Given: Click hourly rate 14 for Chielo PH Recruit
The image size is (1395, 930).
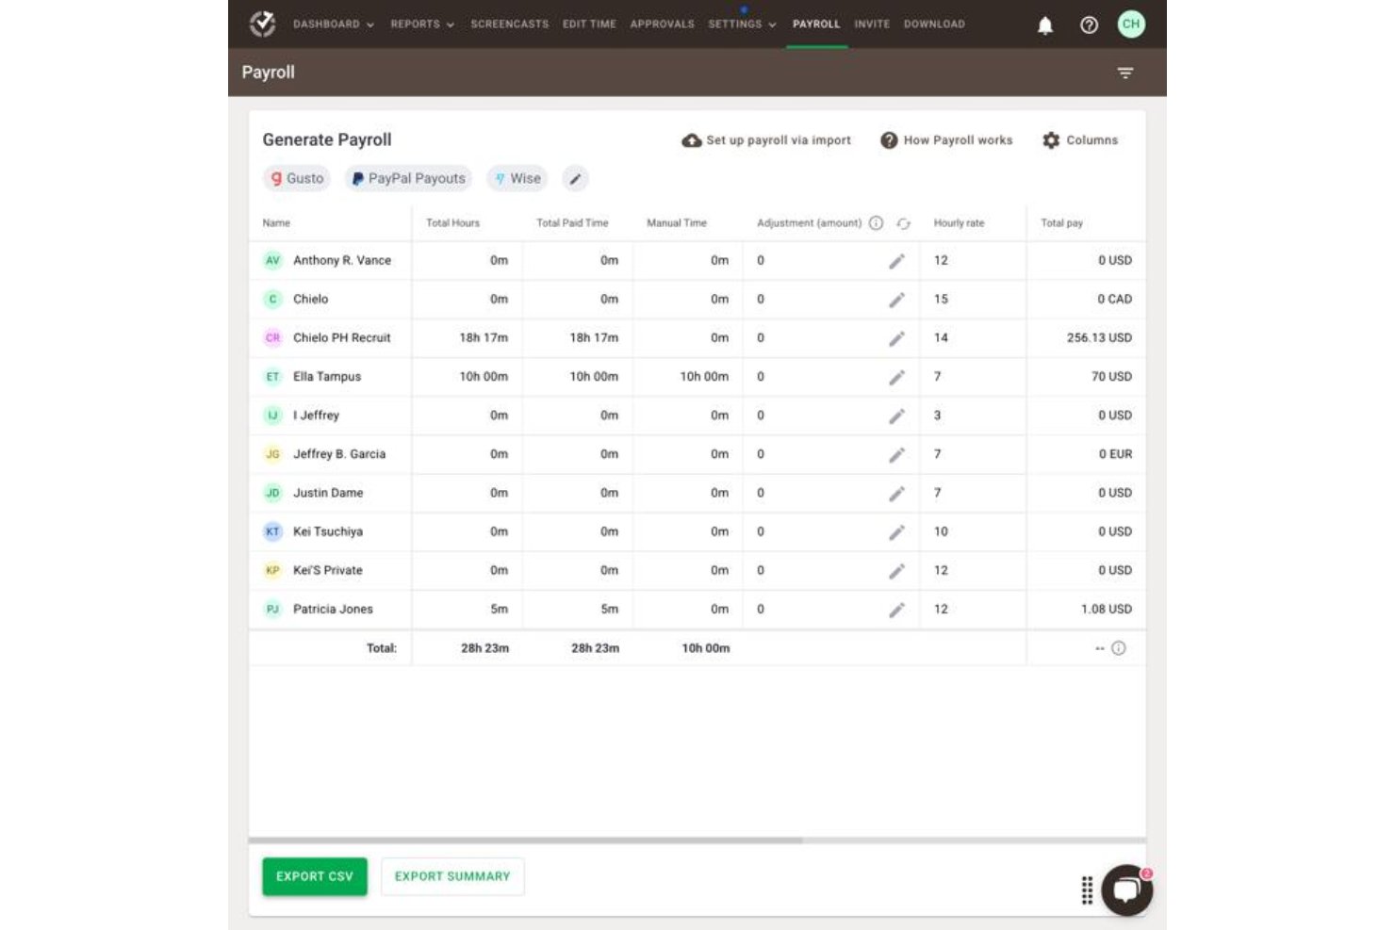Looking at the screenshot, I should (941, 337).
